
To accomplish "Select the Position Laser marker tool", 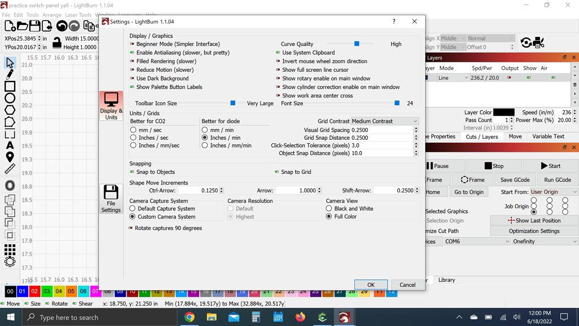I will click(10, 157).
